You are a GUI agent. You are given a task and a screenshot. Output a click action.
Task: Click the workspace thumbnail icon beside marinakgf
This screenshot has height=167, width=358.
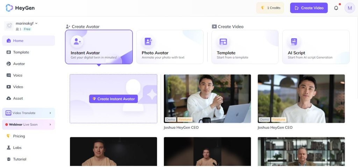point(9,26)
